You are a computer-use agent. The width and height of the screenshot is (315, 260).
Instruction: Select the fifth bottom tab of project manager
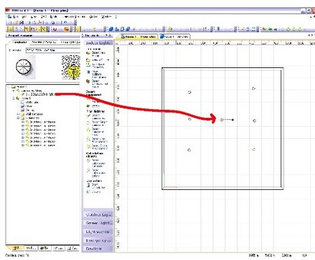coord(72,248)
